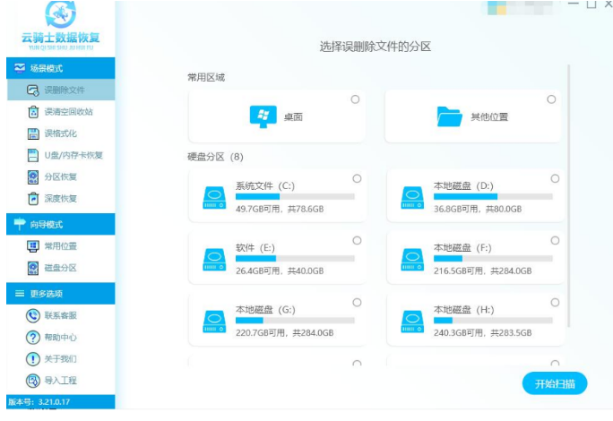The height and width of the screenshot is (421, 613).
Task: Open 误格式化 format recovery option
Action: 33,133
